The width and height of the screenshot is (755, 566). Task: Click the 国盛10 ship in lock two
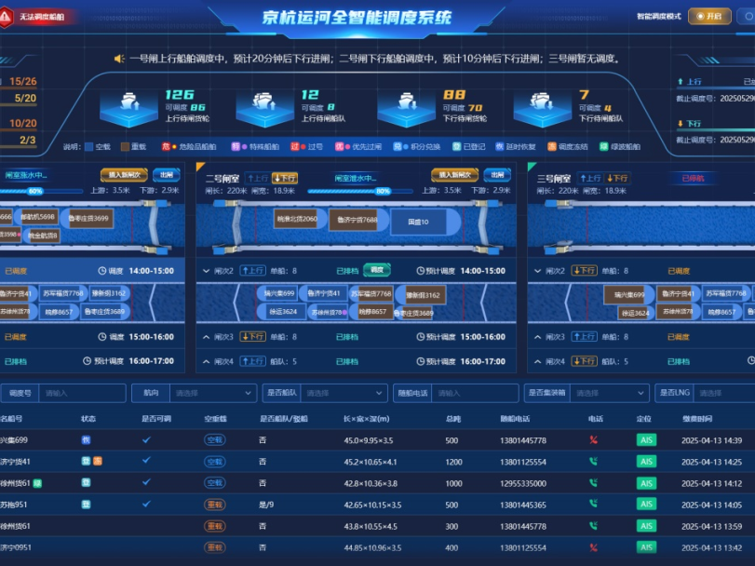click(419, 222)
